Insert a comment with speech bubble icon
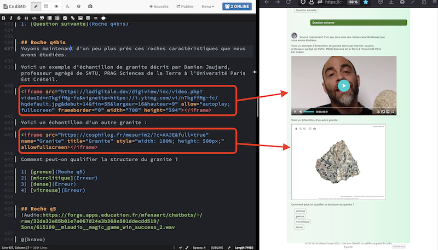438x250 pixels. click(103, 18)
